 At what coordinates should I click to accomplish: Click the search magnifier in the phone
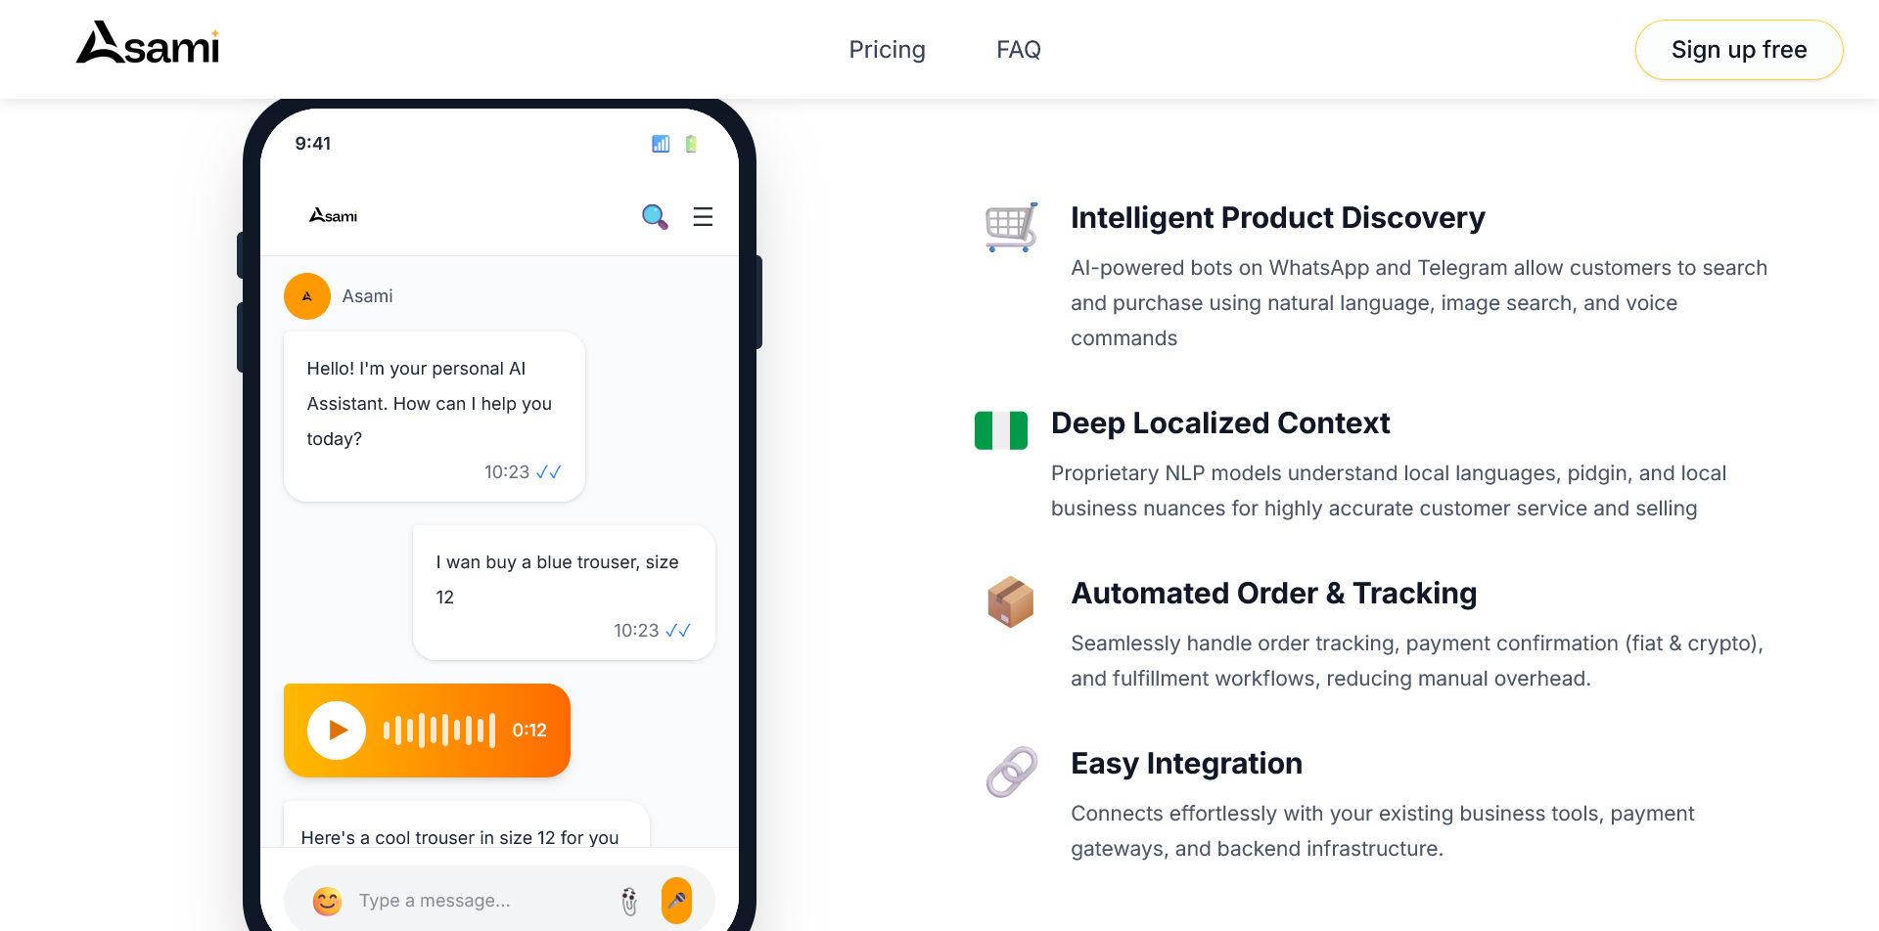tap(655, 216)
